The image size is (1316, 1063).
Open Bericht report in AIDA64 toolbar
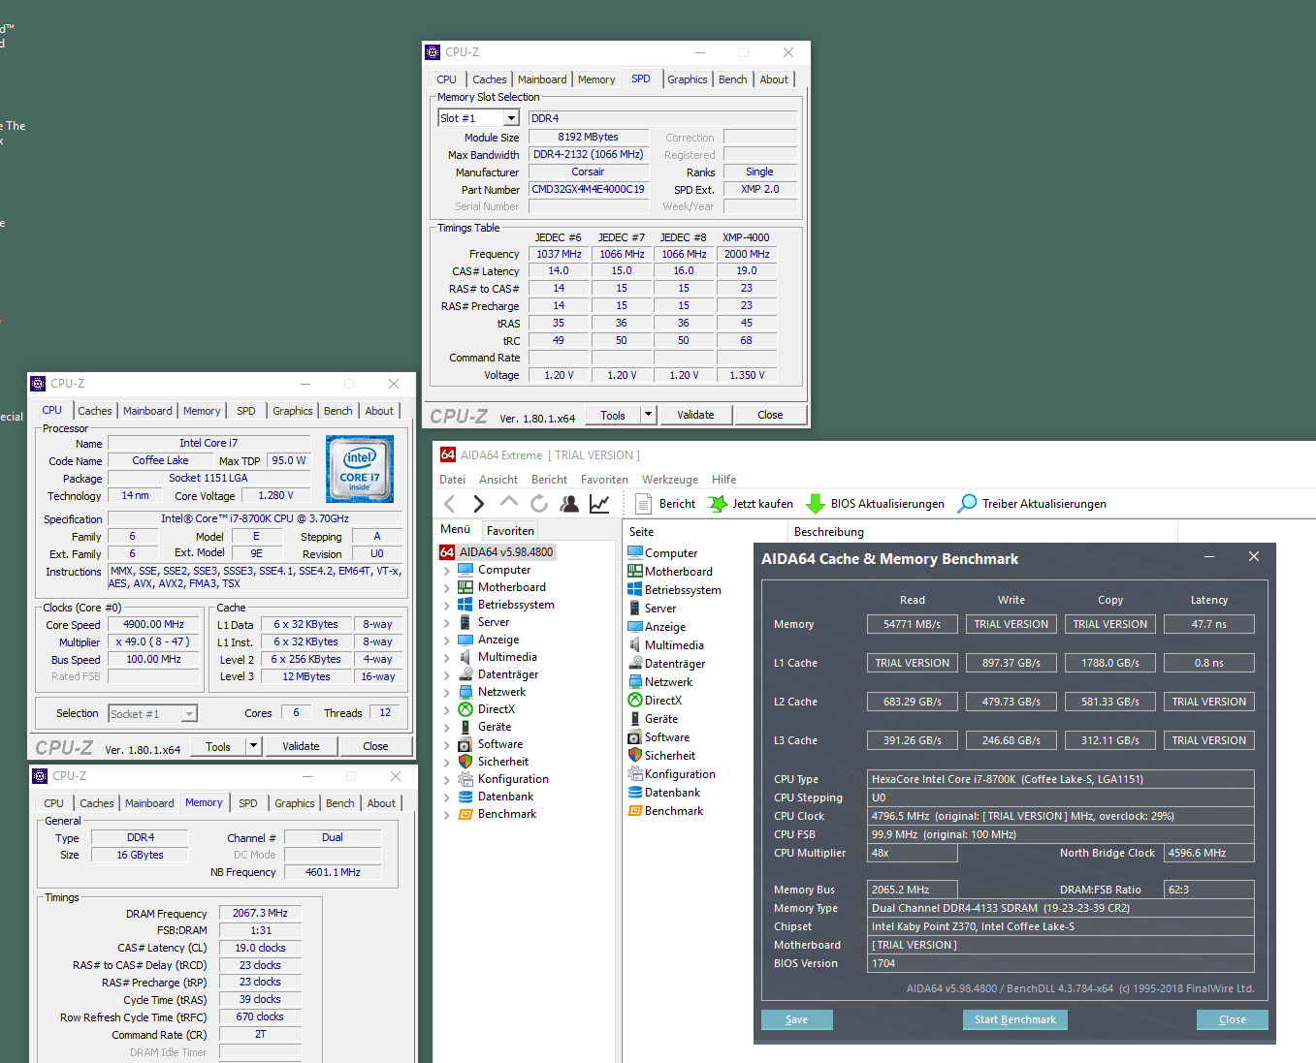click(665, 504)
